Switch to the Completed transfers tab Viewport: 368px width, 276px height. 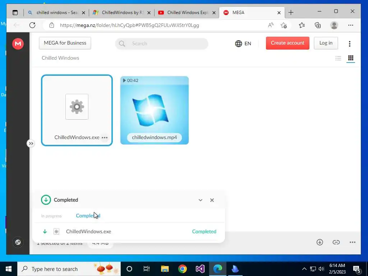point(88,216)
